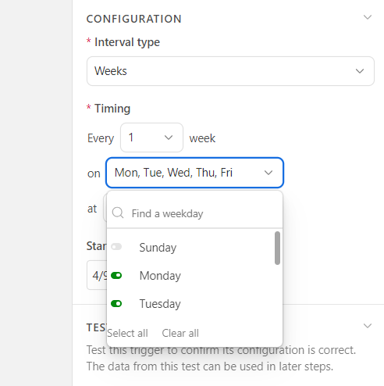
Task: Click the chevron in Interval type field
Action: 360,71
